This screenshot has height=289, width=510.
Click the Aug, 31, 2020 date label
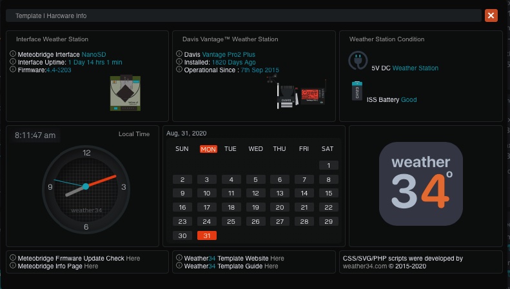pyautogui.click(x=186, y=133)
